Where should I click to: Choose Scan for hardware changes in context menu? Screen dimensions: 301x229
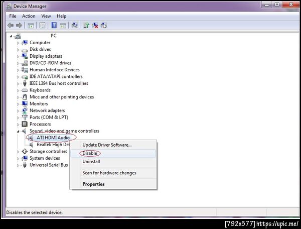tap(113, 173)
